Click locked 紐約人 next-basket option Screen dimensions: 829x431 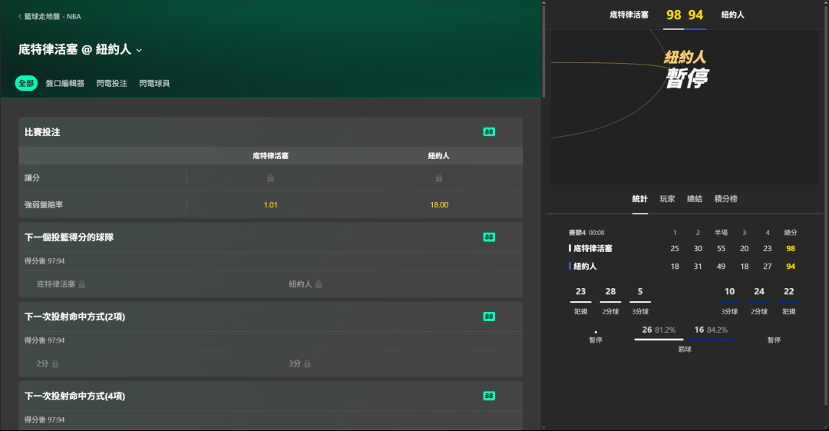click(305, 284)
